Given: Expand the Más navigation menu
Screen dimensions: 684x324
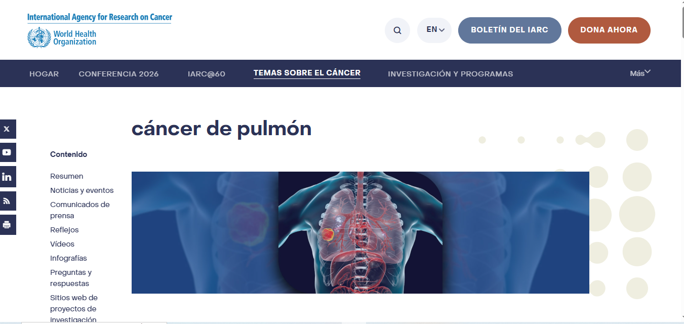Looking at the screenshot, I should [x=640, y=73].
